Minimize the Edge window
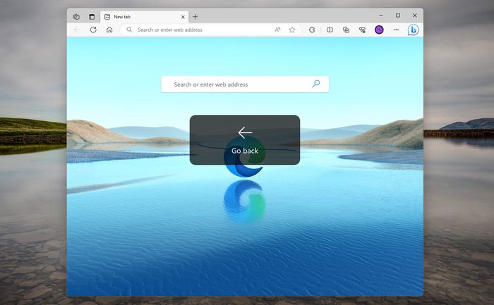494x305 pixels. pos(381,15)
